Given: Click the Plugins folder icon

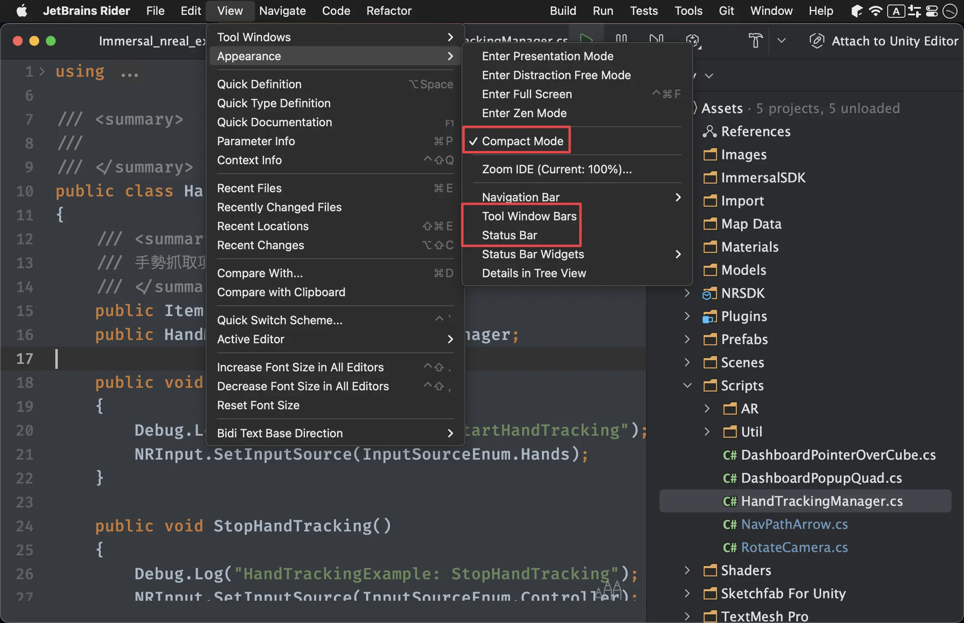Looking at the screenshot, I should click(709, 316).
